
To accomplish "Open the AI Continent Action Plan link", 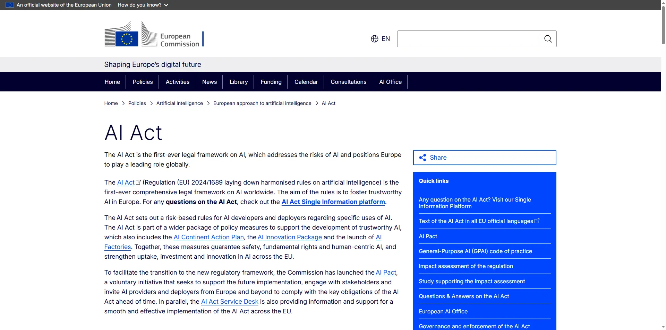I will pos(209,237).
